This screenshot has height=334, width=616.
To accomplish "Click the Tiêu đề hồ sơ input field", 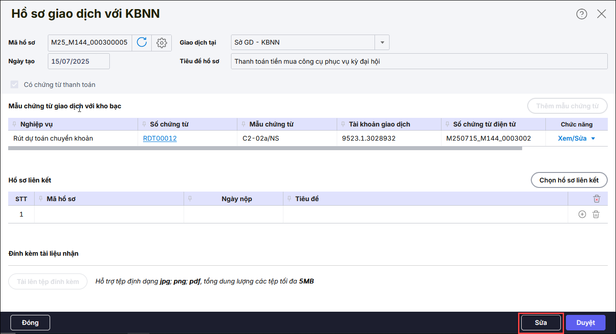I will [x=419, y=61].
